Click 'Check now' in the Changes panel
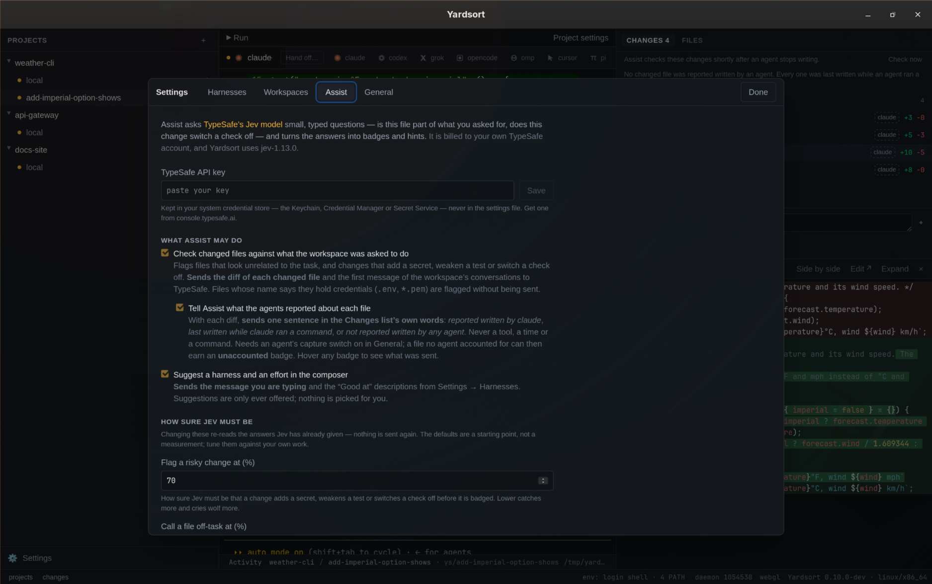Screen dimensions: 932x584 [905, 59]
